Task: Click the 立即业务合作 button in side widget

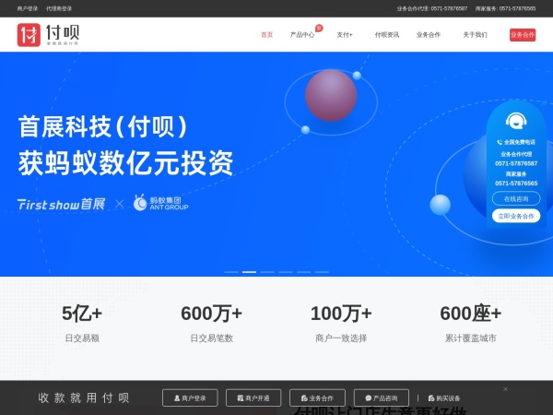Action: click(x=516, y=216)
